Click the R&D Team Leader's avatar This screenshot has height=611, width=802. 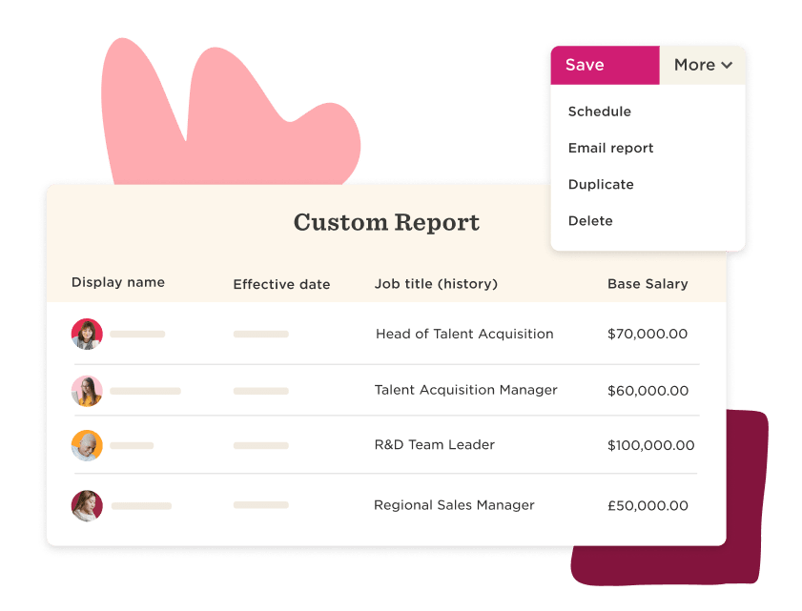point(87,445)
